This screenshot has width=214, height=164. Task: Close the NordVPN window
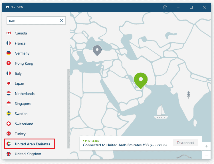click(x=204, y=7)
